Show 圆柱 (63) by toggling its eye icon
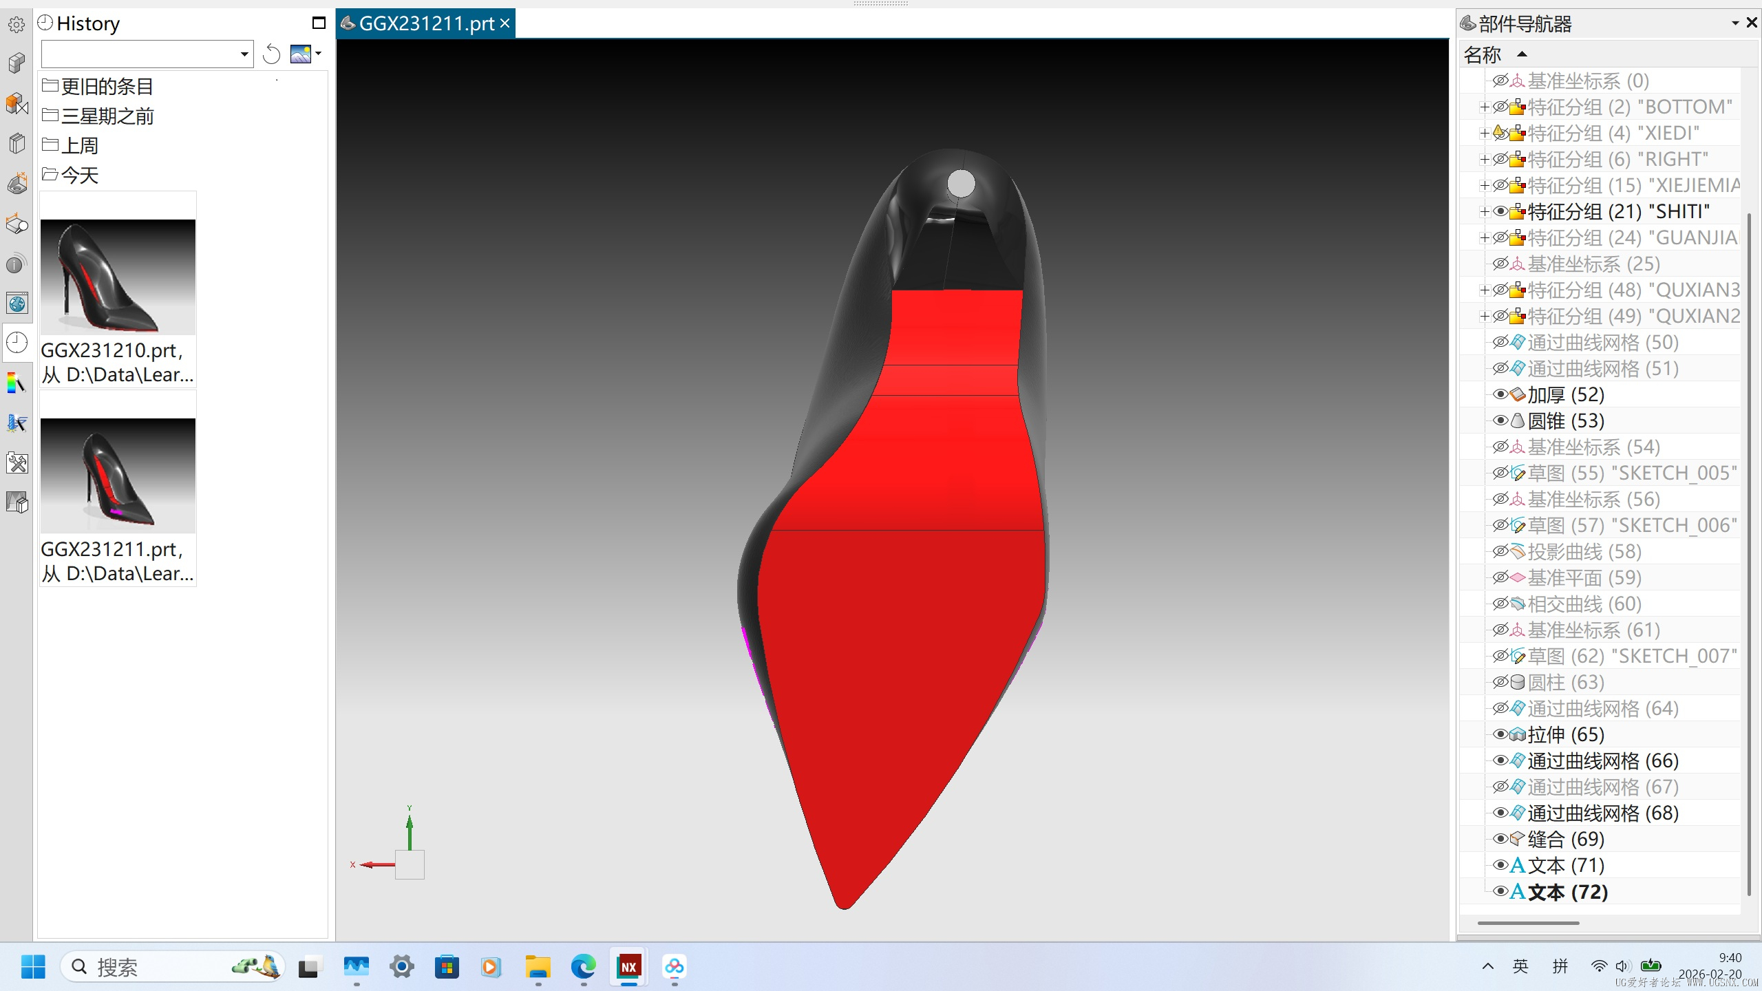 coord(1500,682)
